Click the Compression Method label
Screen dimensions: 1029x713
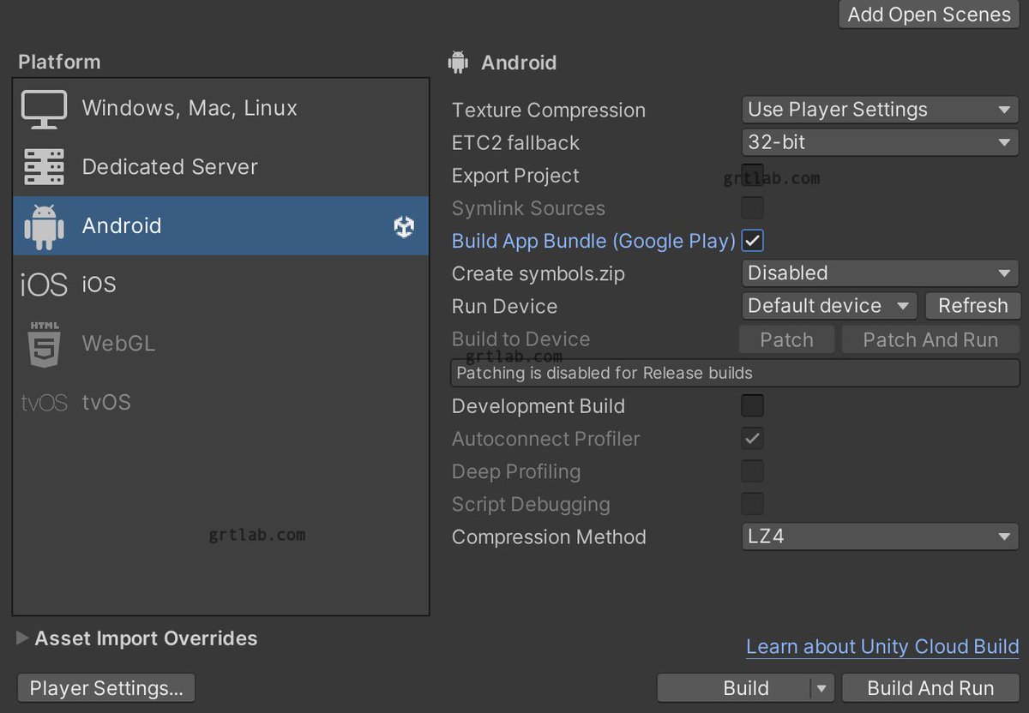549,537
